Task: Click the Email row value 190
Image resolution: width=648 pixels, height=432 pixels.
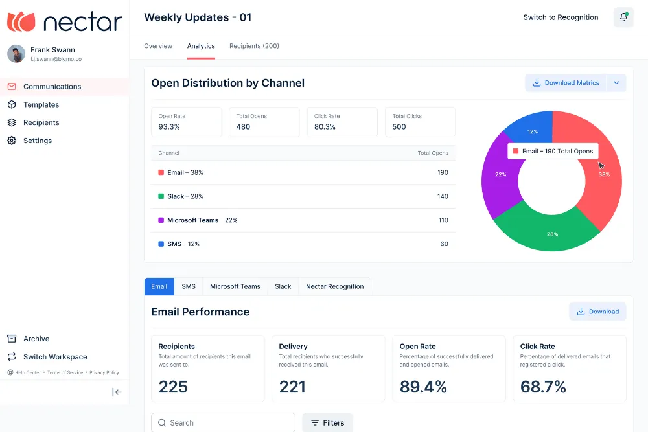Action: pyautogui.click(x=443, y=172)
